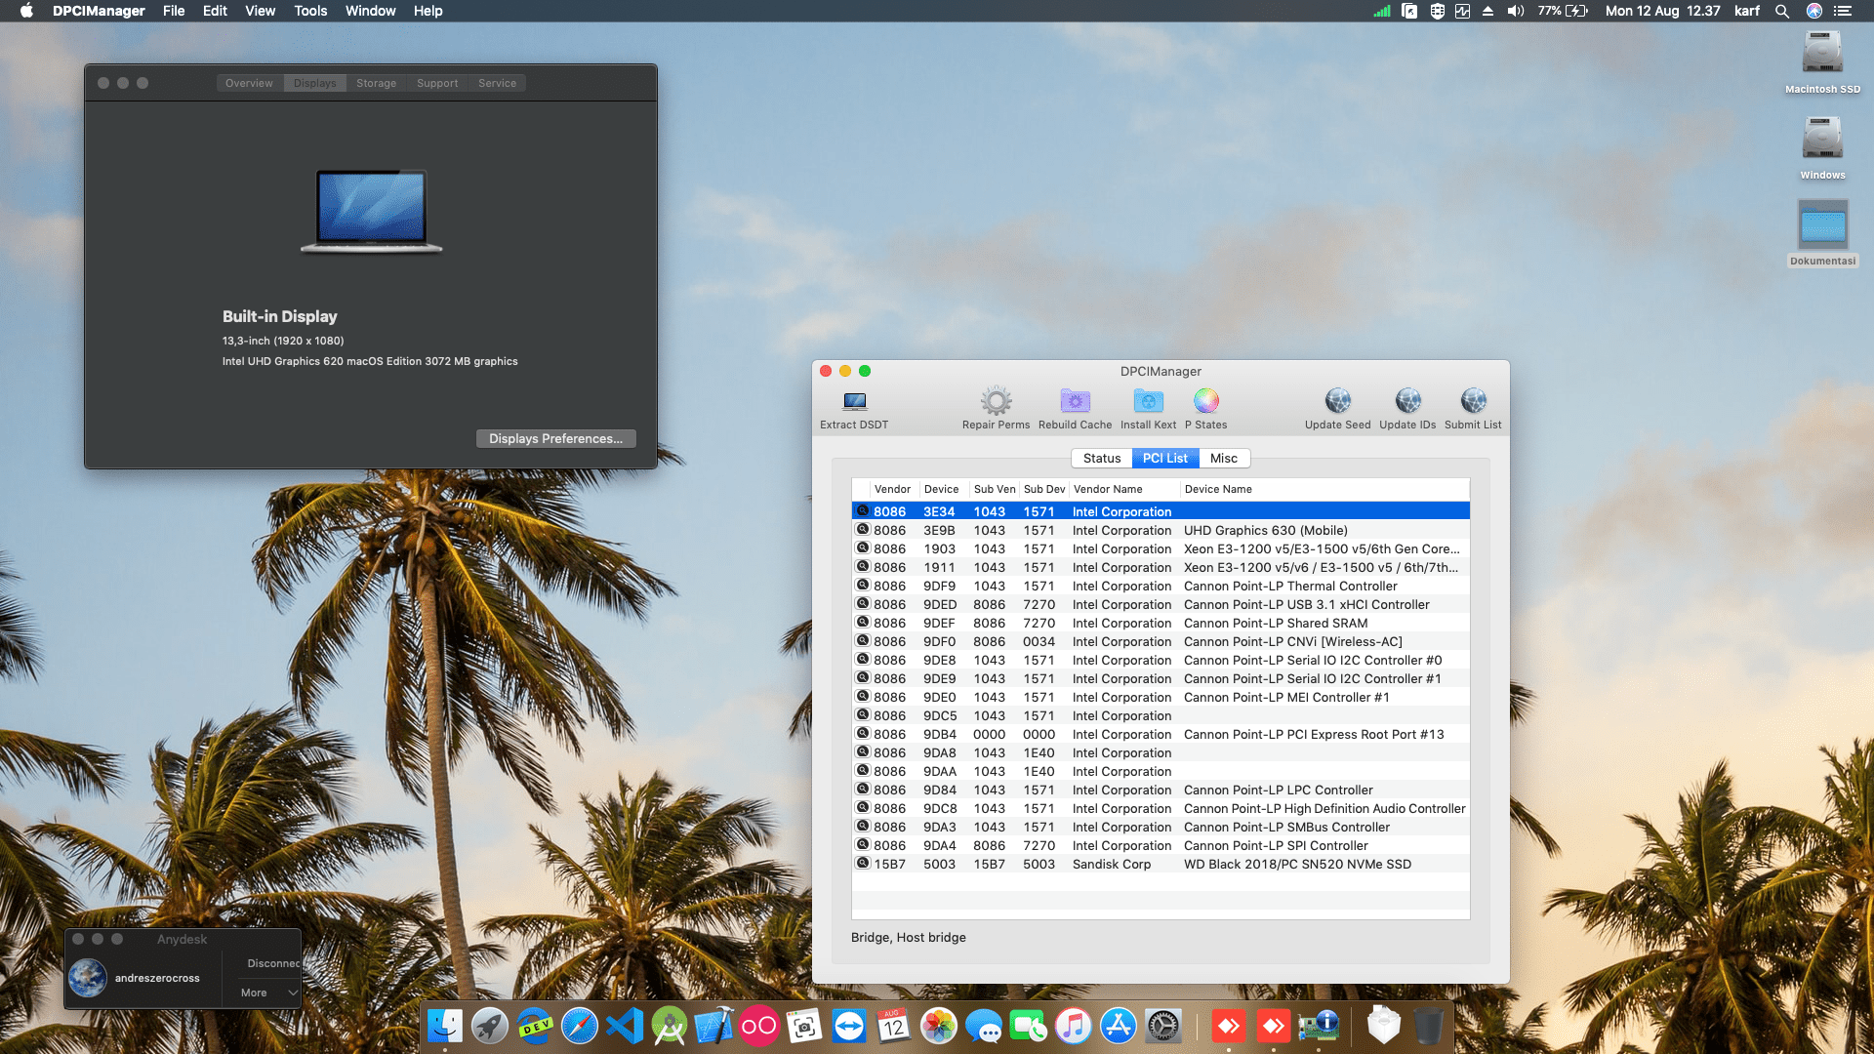Select Cannon Point-LP USB 3.1 xHCI Controller row
1874x1054 pixels.
1161,605
